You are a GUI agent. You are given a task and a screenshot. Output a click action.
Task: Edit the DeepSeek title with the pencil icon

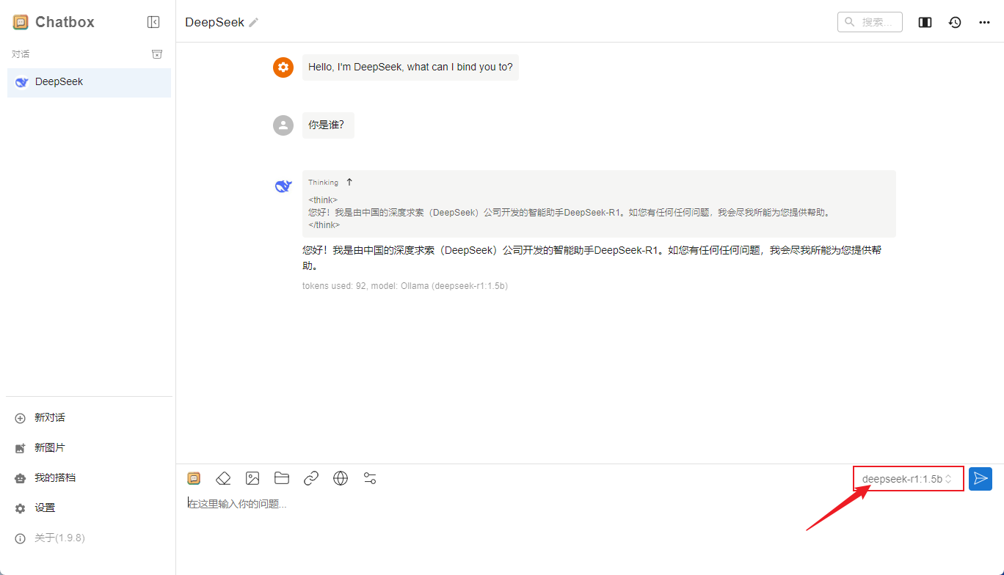coord(254,23)
